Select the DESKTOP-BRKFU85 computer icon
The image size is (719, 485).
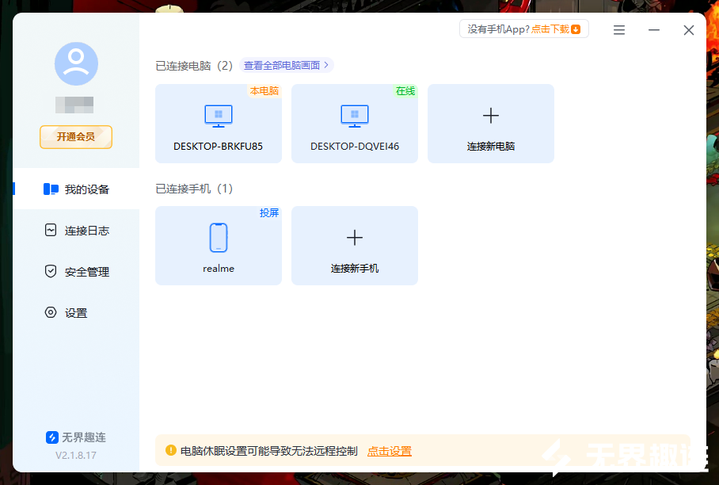click(218, 116)
